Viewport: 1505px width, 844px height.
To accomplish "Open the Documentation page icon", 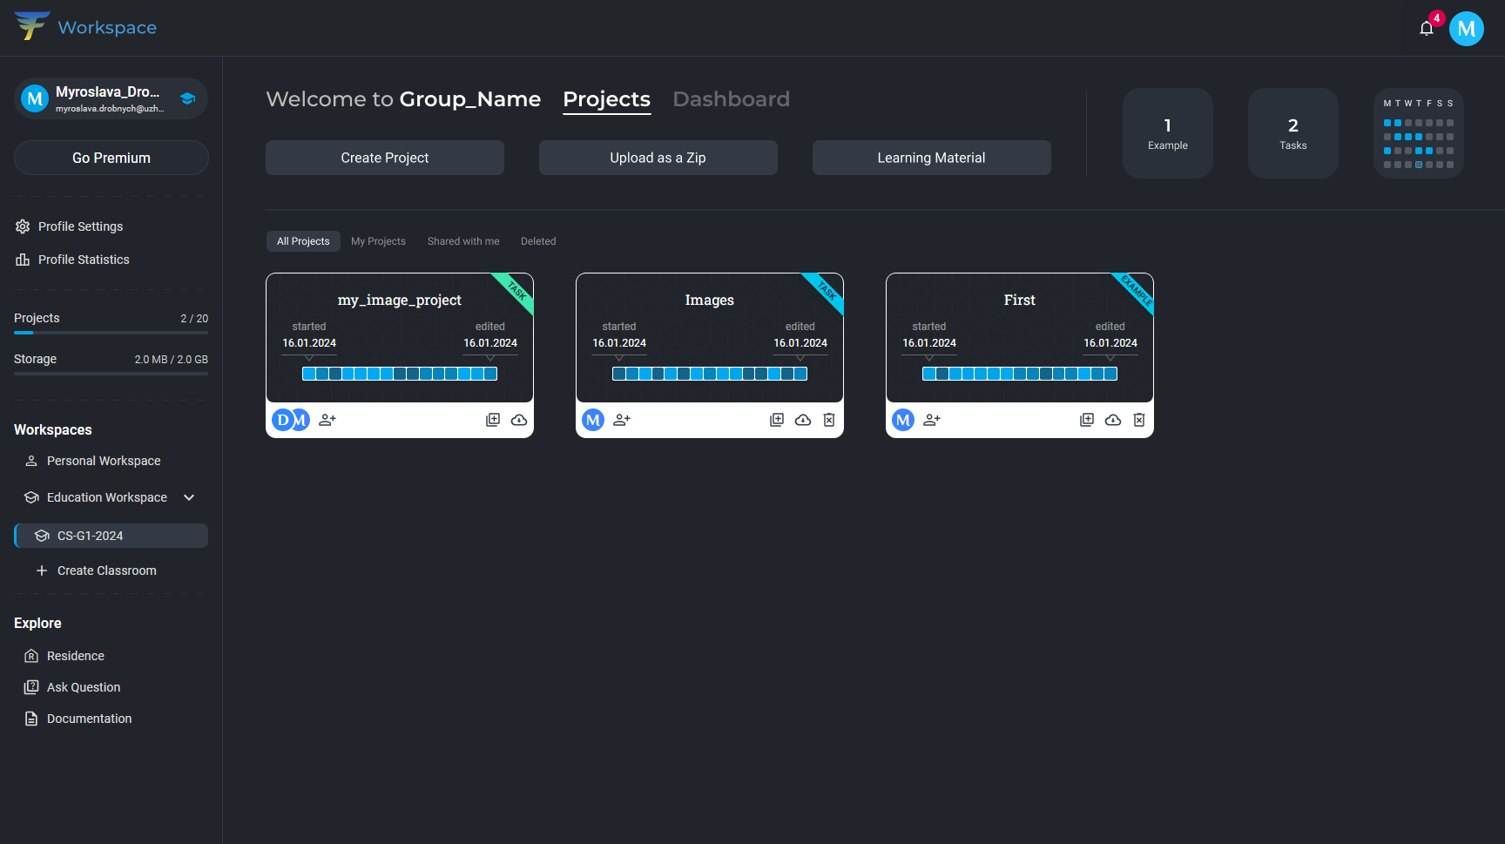I will [31, 718].
